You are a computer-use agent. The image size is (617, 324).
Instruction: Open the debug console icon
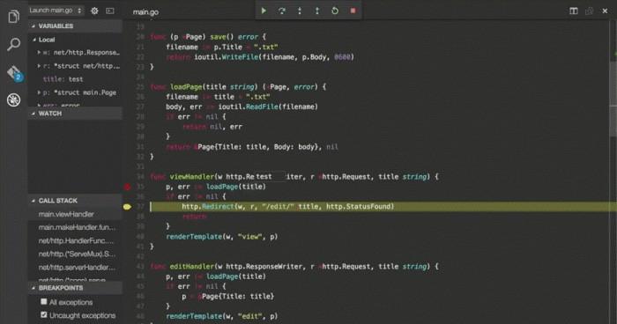[x=110, y=11]
